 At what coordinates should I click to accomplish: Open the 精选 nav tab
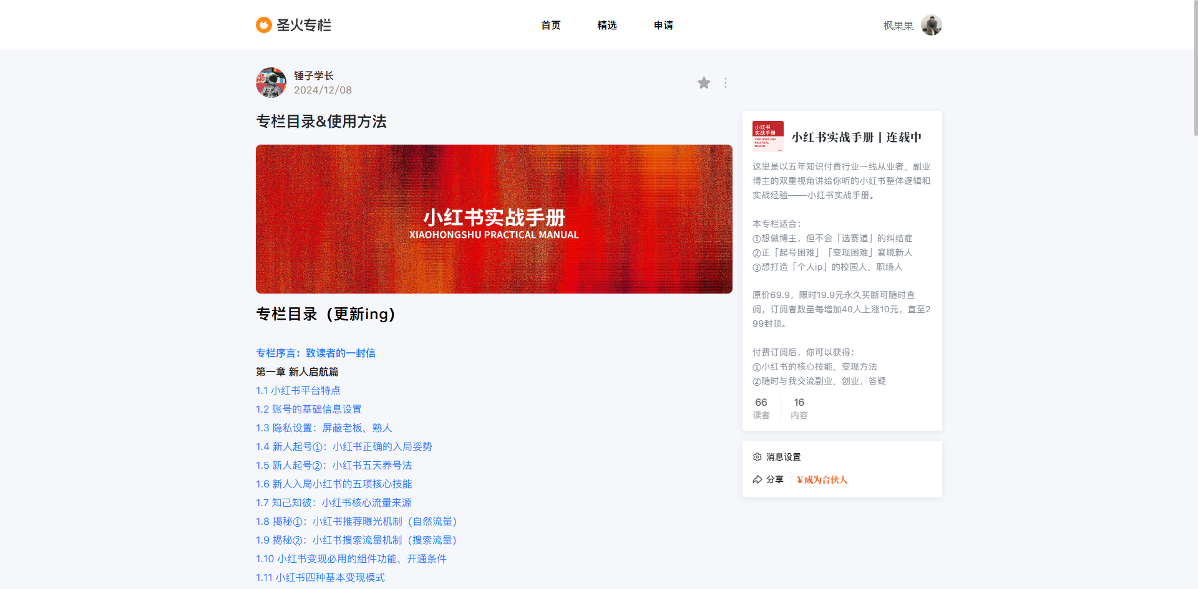[x=606, y=26]
